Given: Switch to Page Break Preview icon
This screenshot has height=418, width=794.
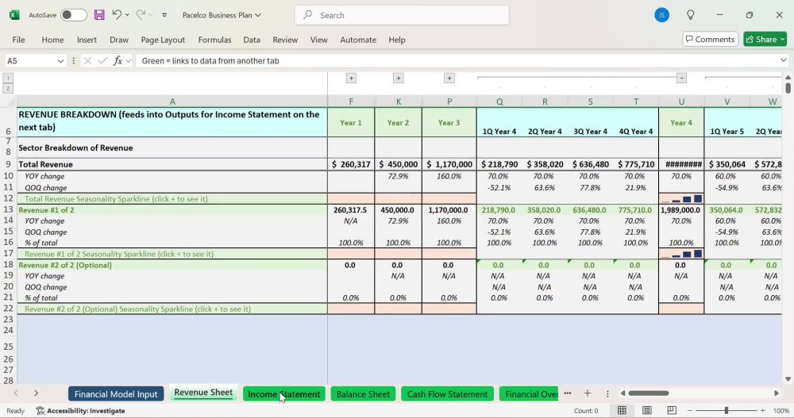Looking at the screenshot, I should 672,410.
